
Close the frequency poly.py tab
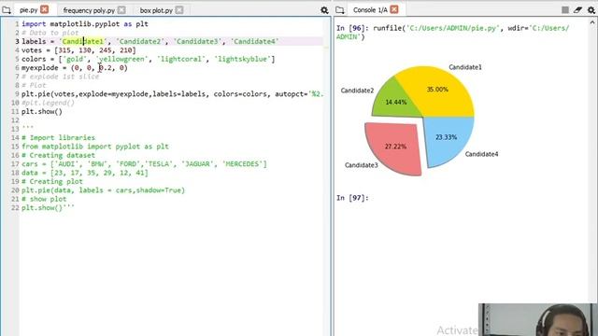(x=121, y=10)
